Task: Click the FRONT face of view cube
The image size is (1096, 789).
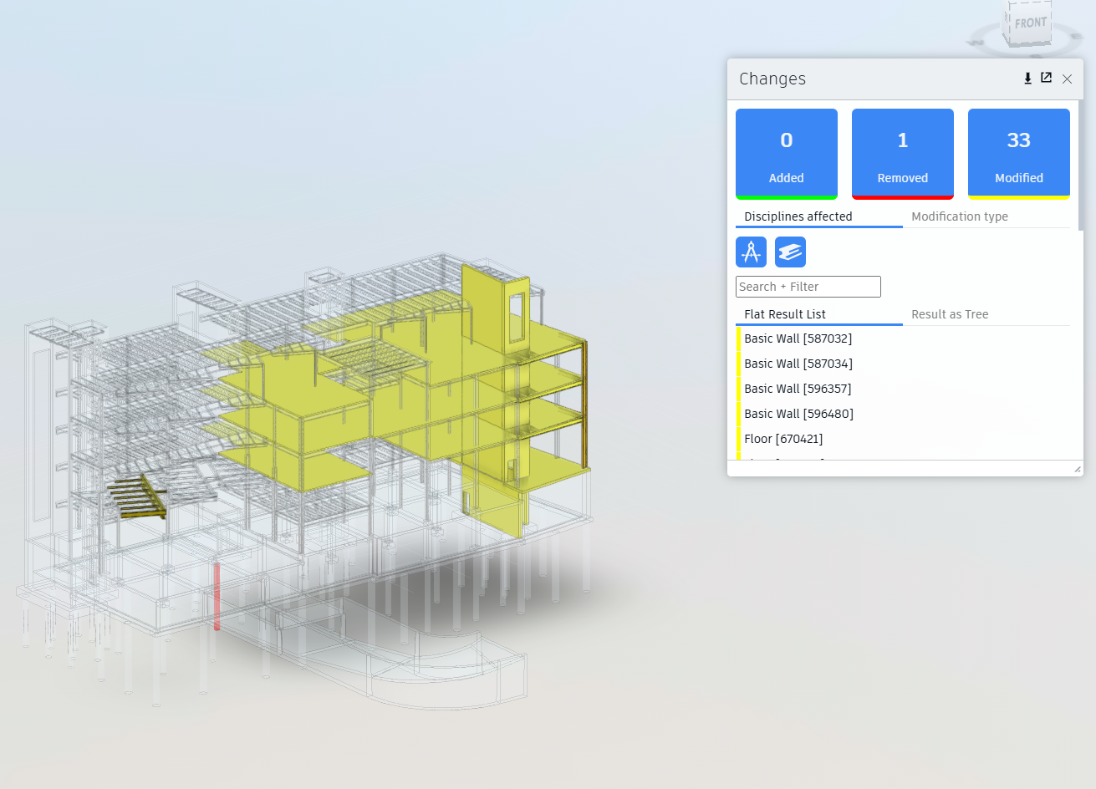Action: 1030,23
